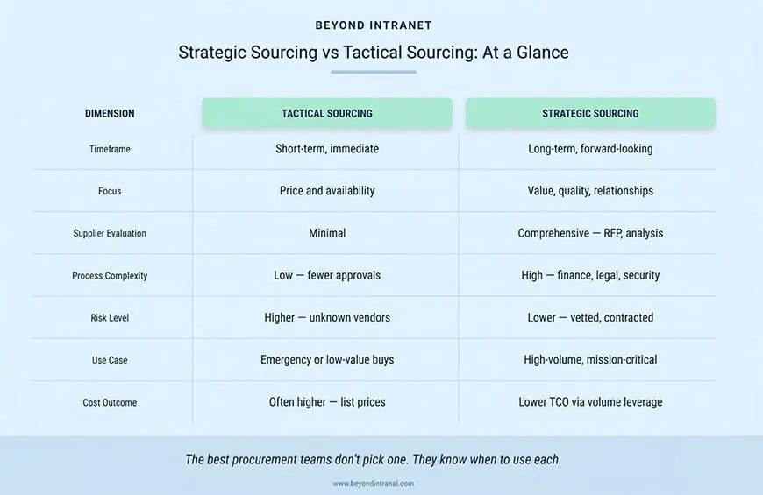Image resolution: width=763 pixels, height=495 pixels.
Task: Select the "Long-term, forward-looking" cell
Action: coord(590,149)
